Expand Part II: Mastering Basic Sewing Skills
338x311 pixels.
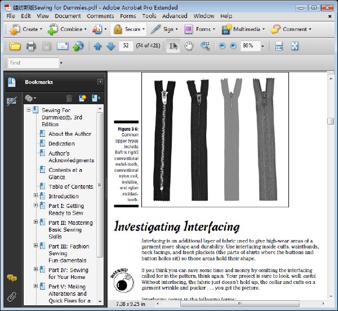(35, 222)
